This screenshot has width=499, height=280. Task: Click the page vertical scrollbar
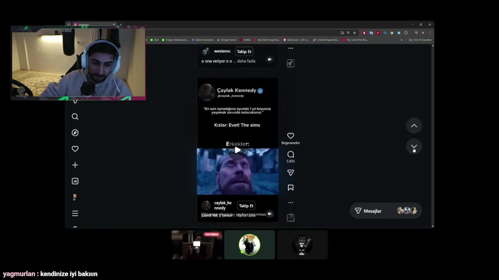[x=433, y=136]
